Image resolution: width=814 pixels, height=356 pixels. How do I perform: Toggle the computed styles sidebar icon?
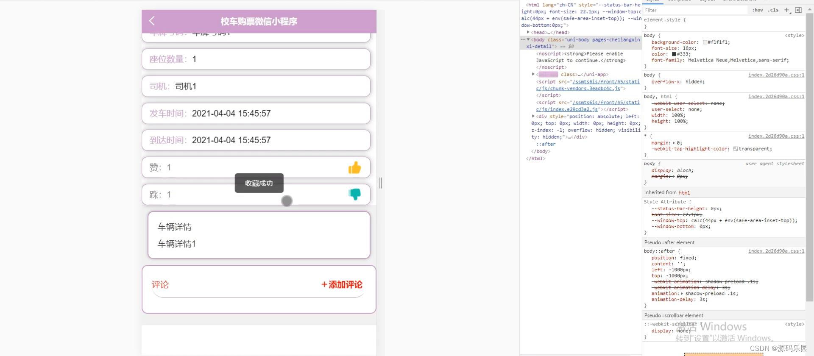[x=798, y=10]
